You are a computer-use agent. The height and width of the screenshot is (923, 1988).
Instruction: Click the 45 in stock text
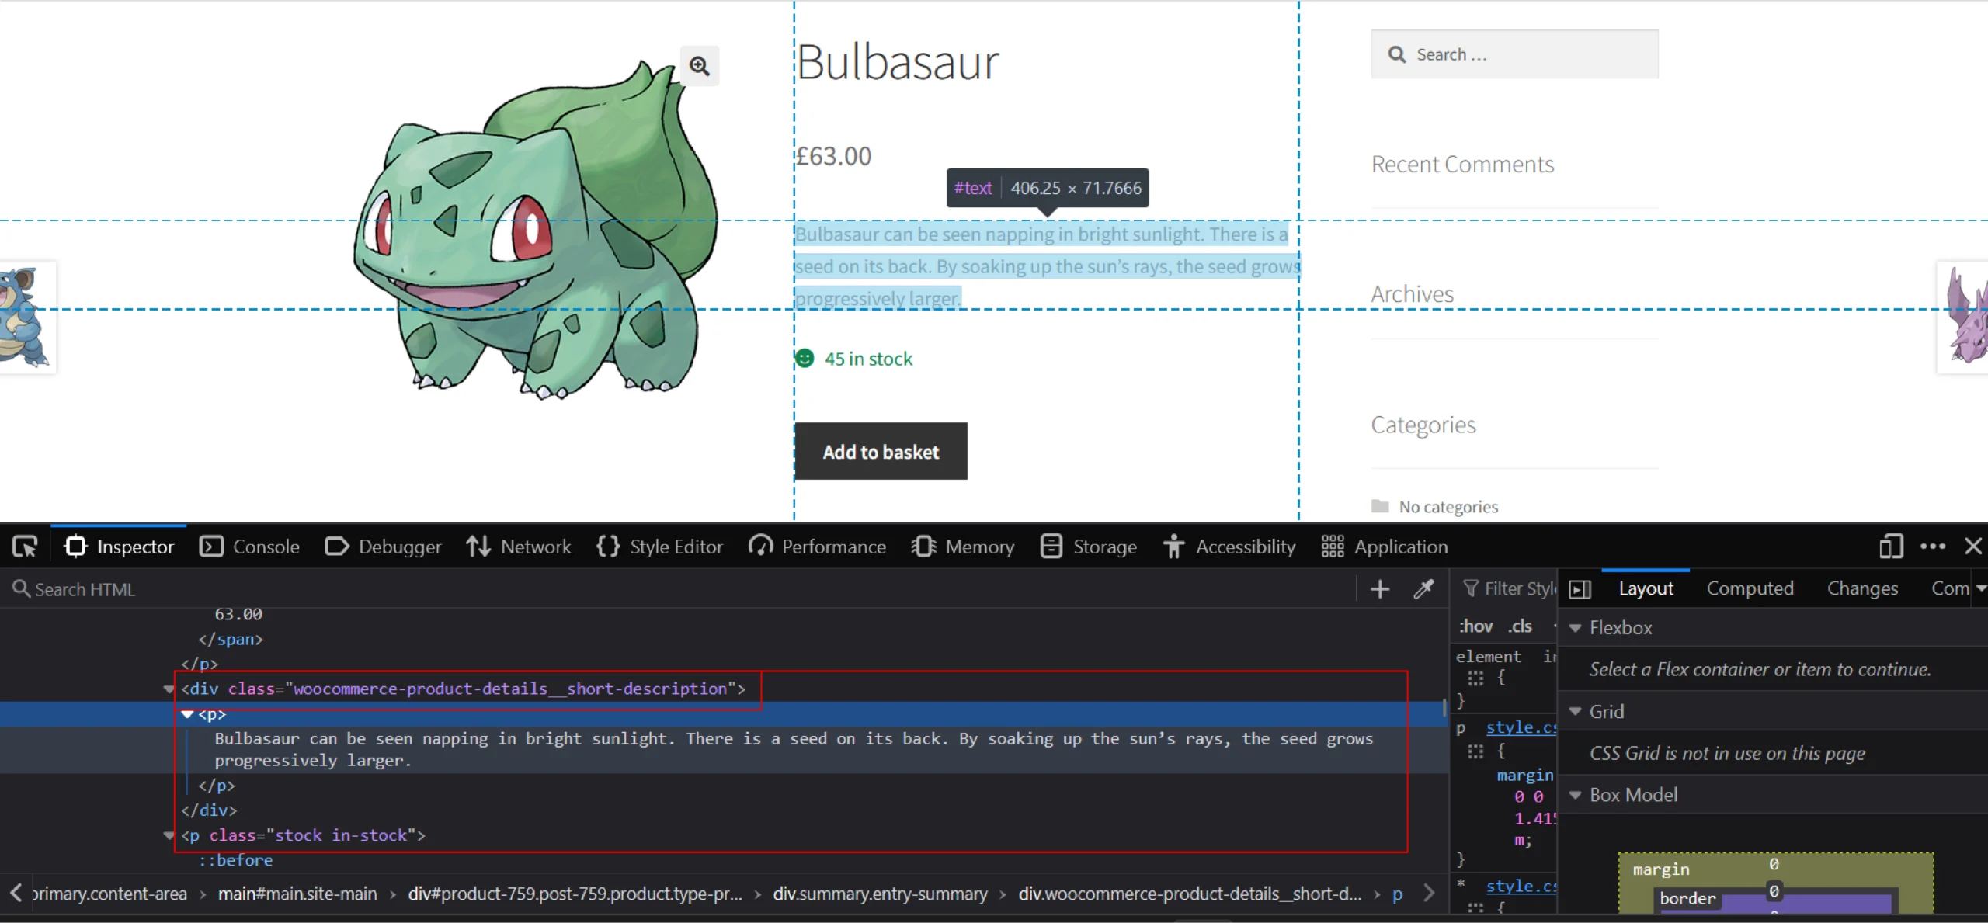coord(868,359)
